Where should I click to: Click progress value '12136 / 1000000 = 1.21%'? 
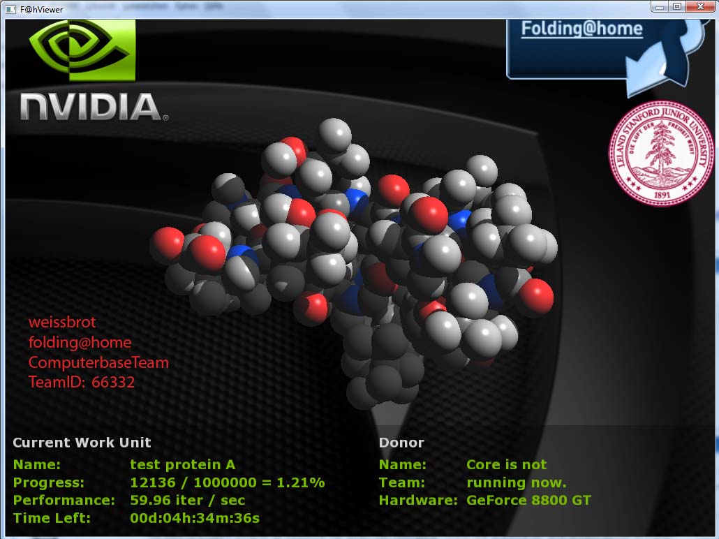(228, 482)
